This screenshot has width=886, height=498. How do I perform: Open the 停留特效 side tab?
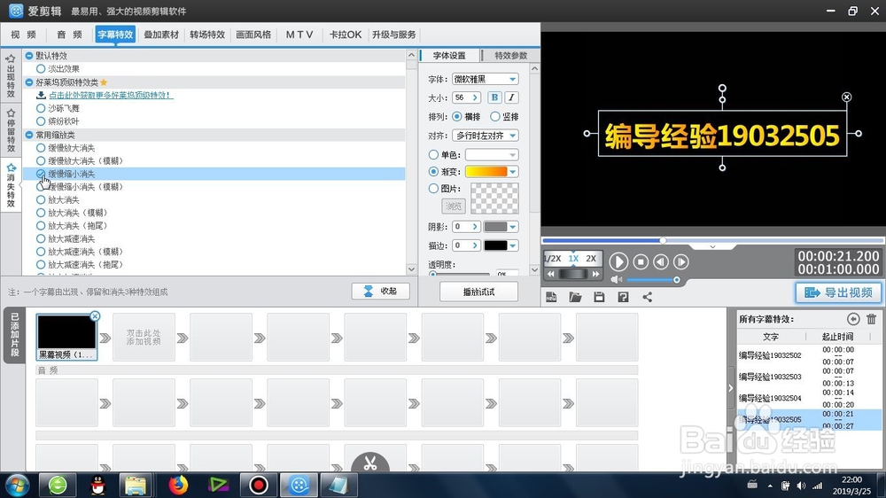click(11, 130)
